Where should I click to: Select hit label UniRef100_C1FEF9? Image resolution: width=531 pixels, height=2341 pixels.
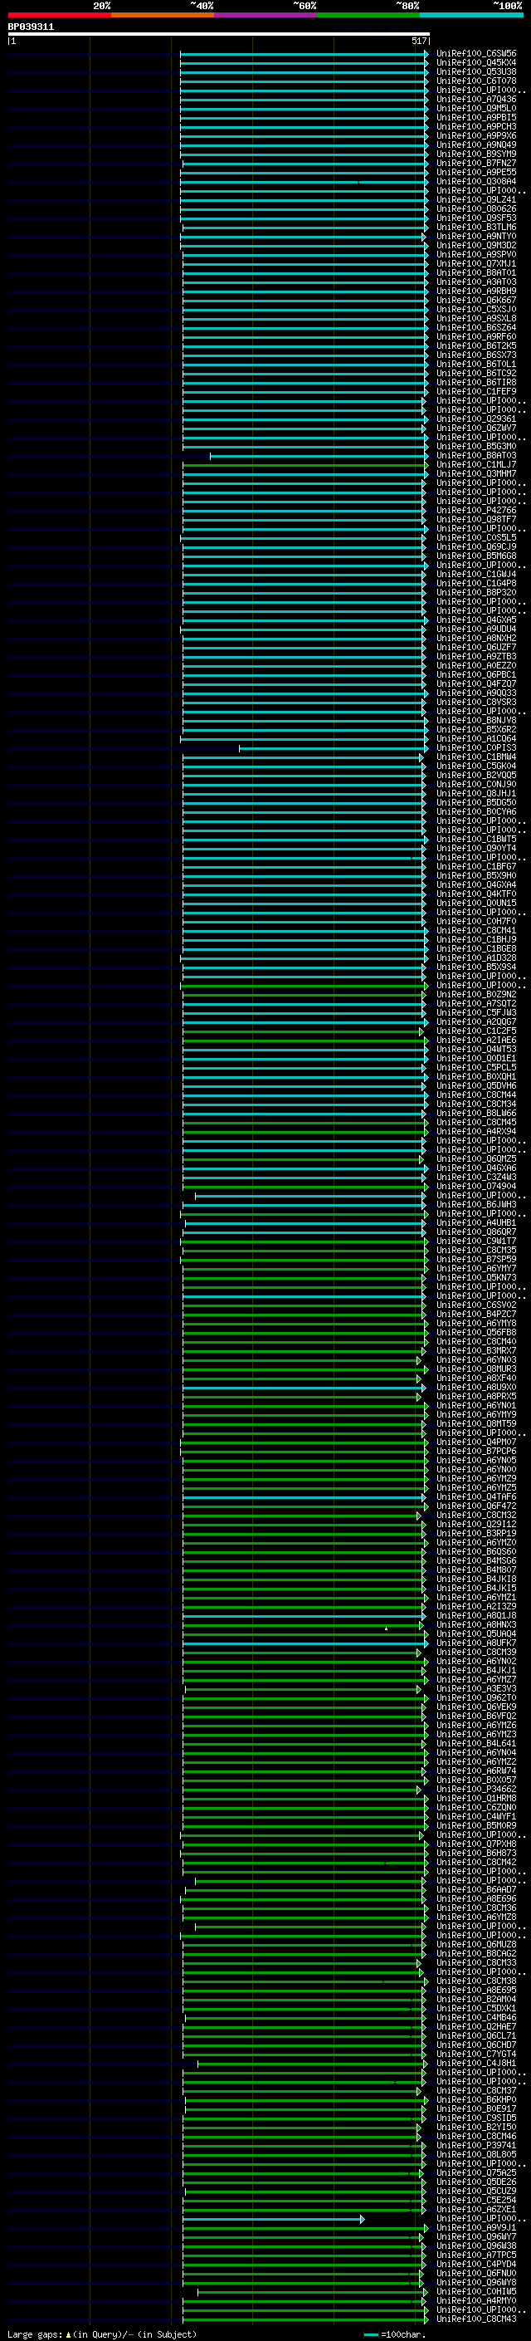476,392
